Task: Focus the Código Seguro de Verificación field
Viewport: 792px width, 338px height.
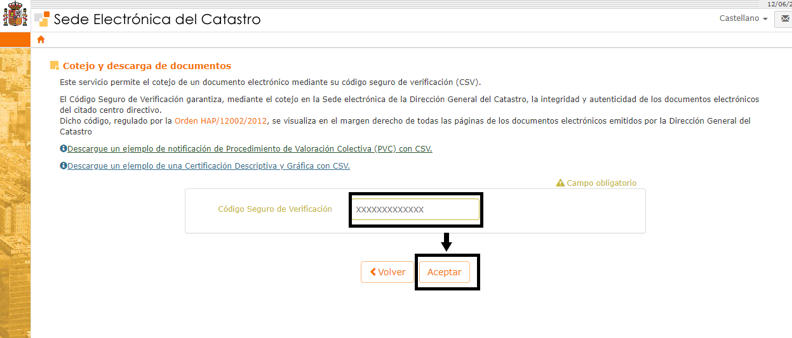Action: tap(415, 210)
